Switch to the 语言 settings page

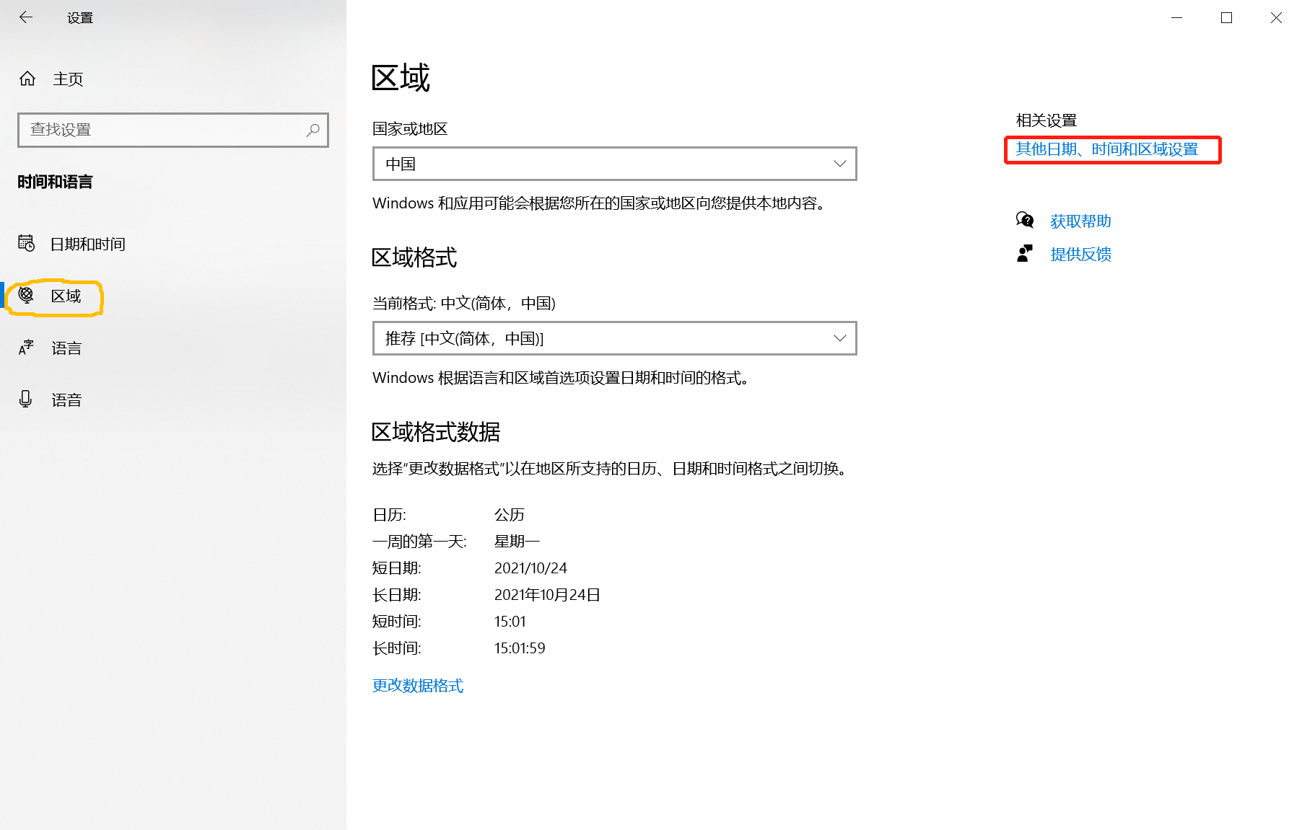pos(66,348)
